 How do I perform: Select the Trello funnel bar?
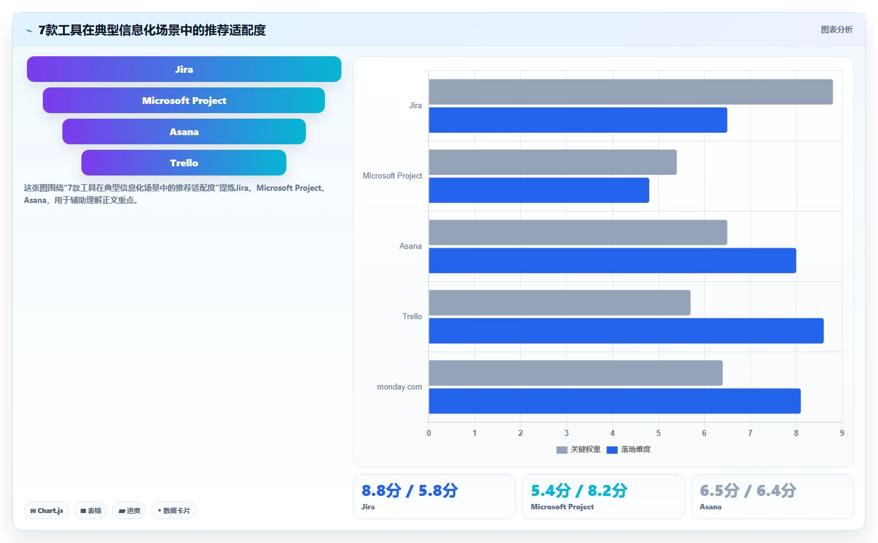184,163
